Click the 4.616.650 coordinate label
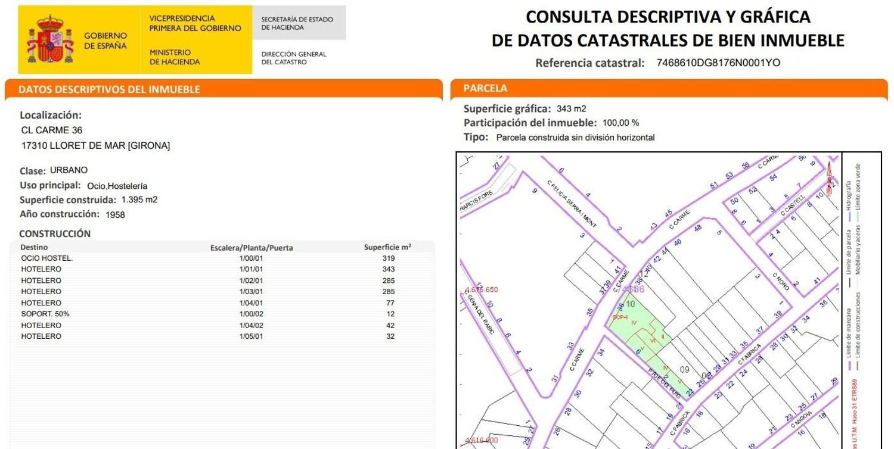Image resolution: width=894 pixels, height=449 pixels. [x=480, y=289]
